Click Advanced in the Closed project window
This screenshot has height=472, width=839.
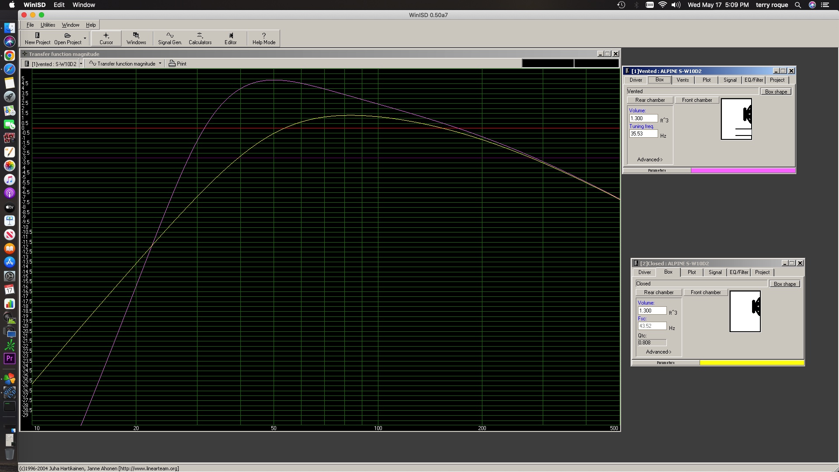[658, 352]
